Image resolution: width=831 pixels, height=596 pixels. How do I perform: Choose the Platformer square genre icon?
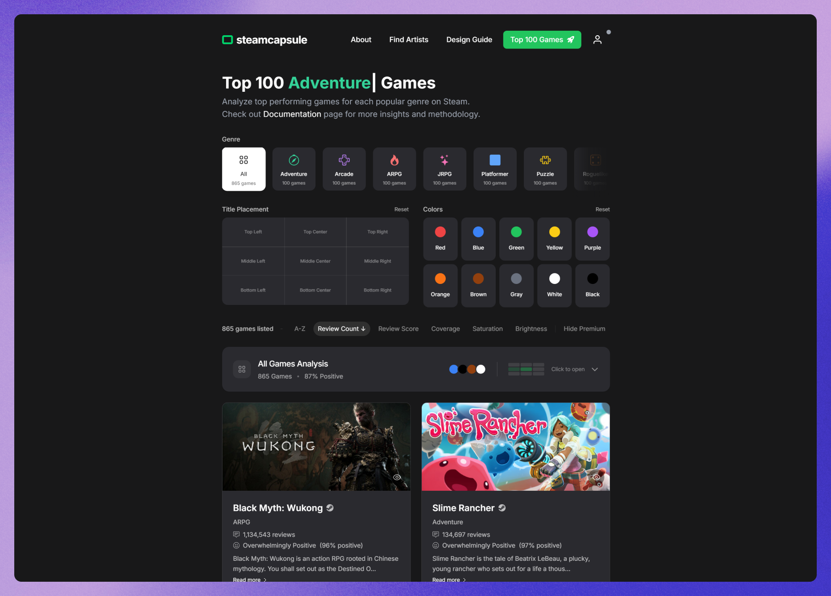(495, 160)
